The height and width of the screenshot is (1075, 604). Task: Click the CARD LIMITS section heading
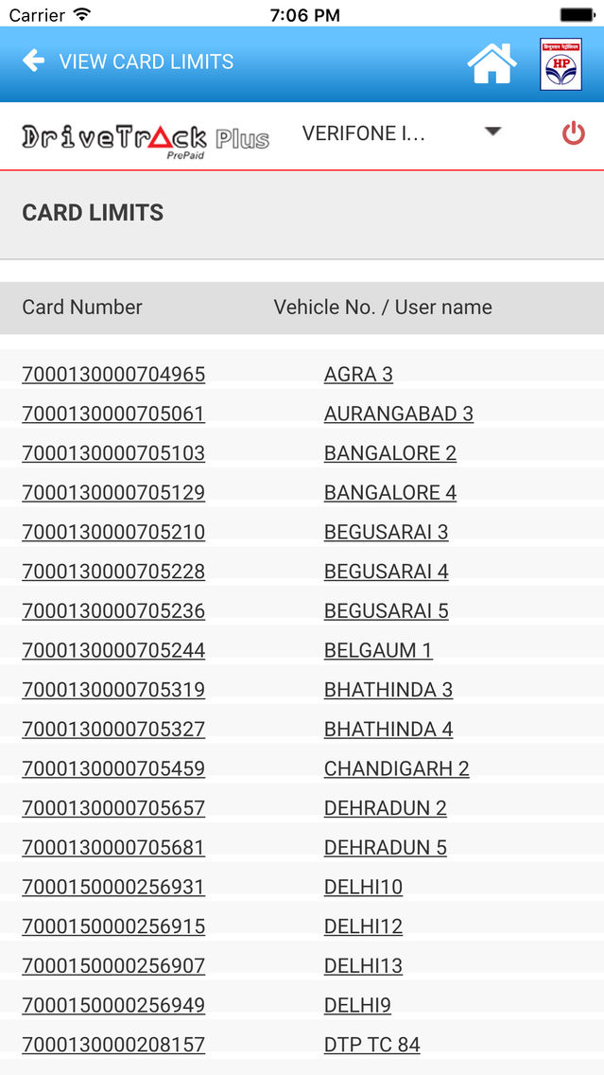click(x=93, y=212)
